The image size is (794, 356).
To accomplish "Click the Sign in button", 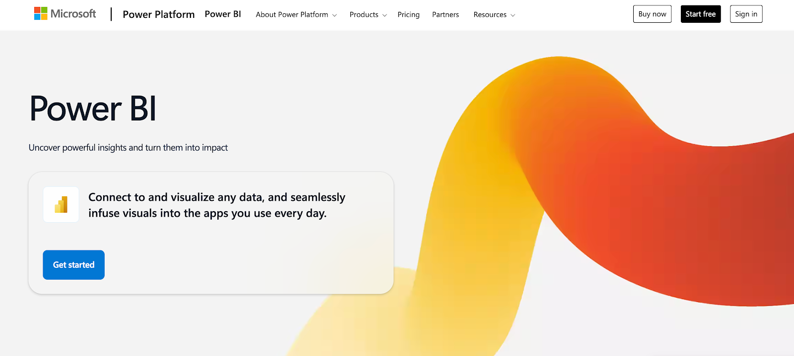I will [746, 14].
